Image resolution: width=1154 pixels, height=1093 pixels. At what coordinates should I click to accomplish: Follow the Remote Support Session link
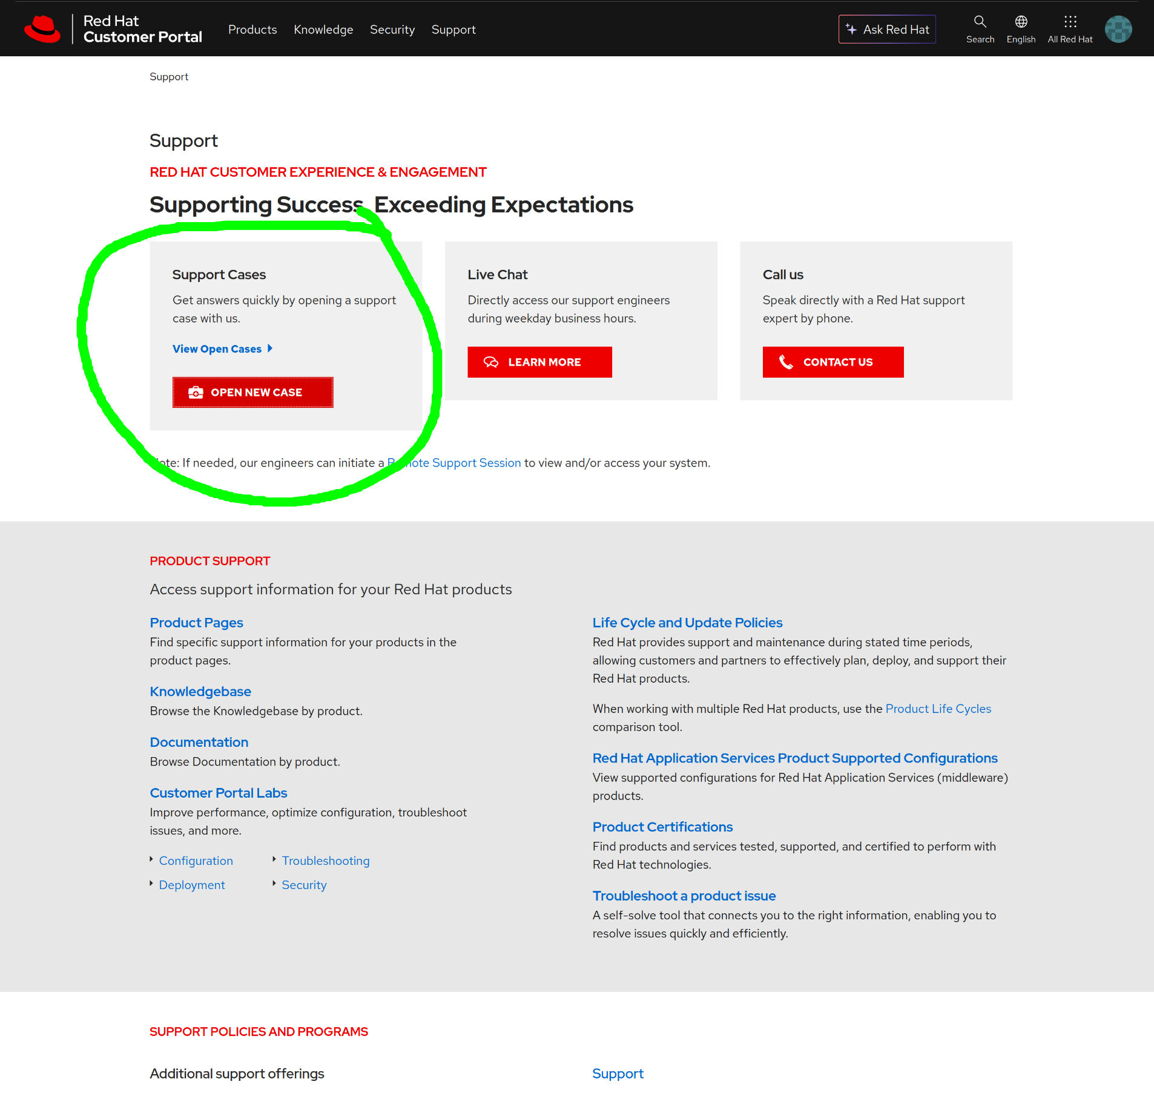click(x=454, y=463)
